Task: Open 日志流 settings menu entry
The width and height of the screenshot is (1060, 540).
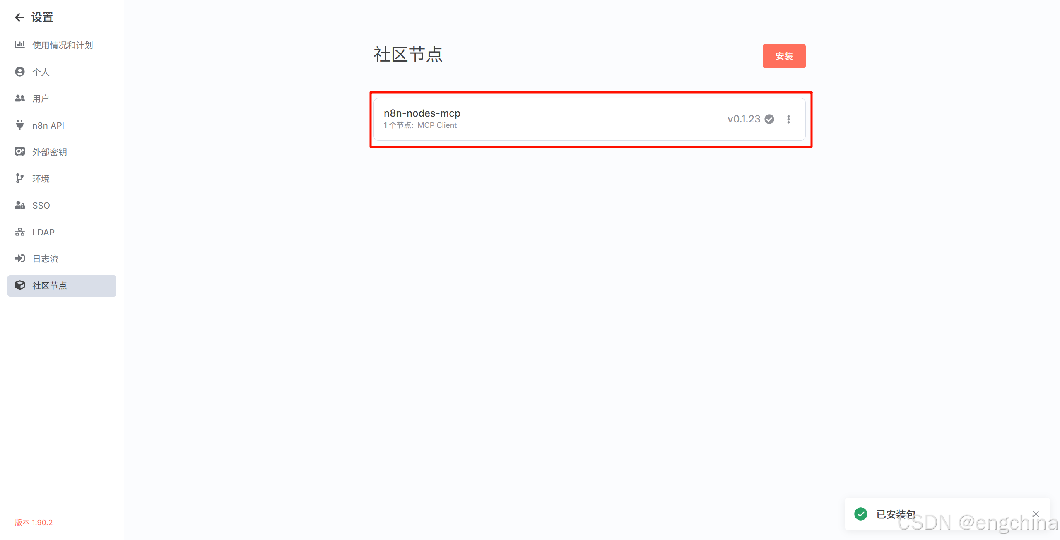Action: pyautogui.click(x=46, y=259)
